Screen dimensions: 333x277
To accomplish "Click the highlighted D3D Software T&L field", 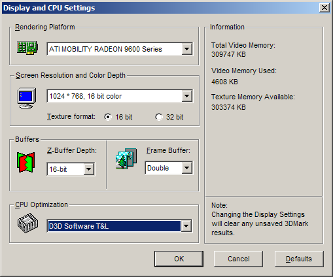I will [x=114, y=226].
